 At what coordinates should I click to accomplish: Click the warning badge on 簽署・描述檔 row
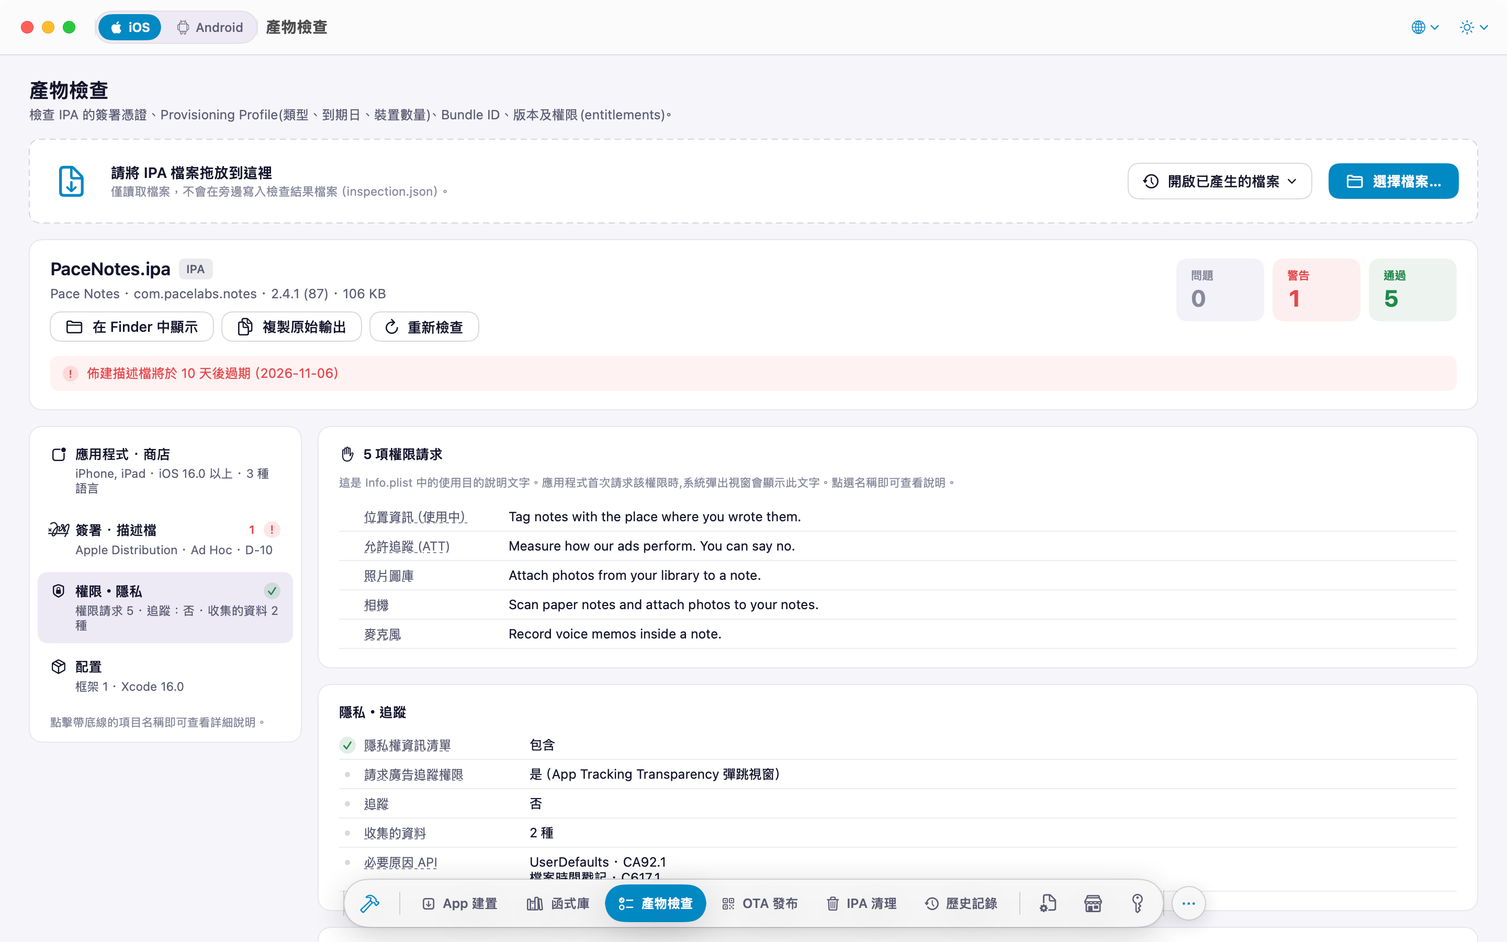pos(272,530)
